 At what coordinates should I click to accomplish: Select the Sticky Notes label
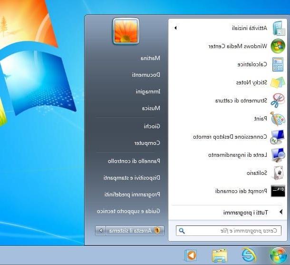coord(251,82)
